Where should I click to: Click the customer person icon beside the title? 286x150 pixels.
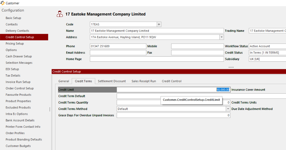tap(59, 14)
